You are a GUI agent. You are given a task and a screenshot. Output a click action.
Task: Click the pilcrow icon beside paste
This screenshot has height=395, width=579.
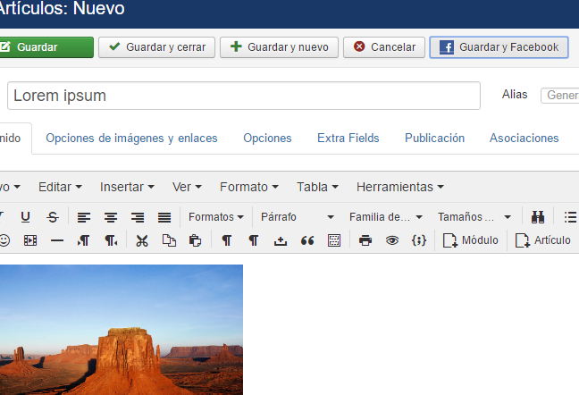pos(227,240)
